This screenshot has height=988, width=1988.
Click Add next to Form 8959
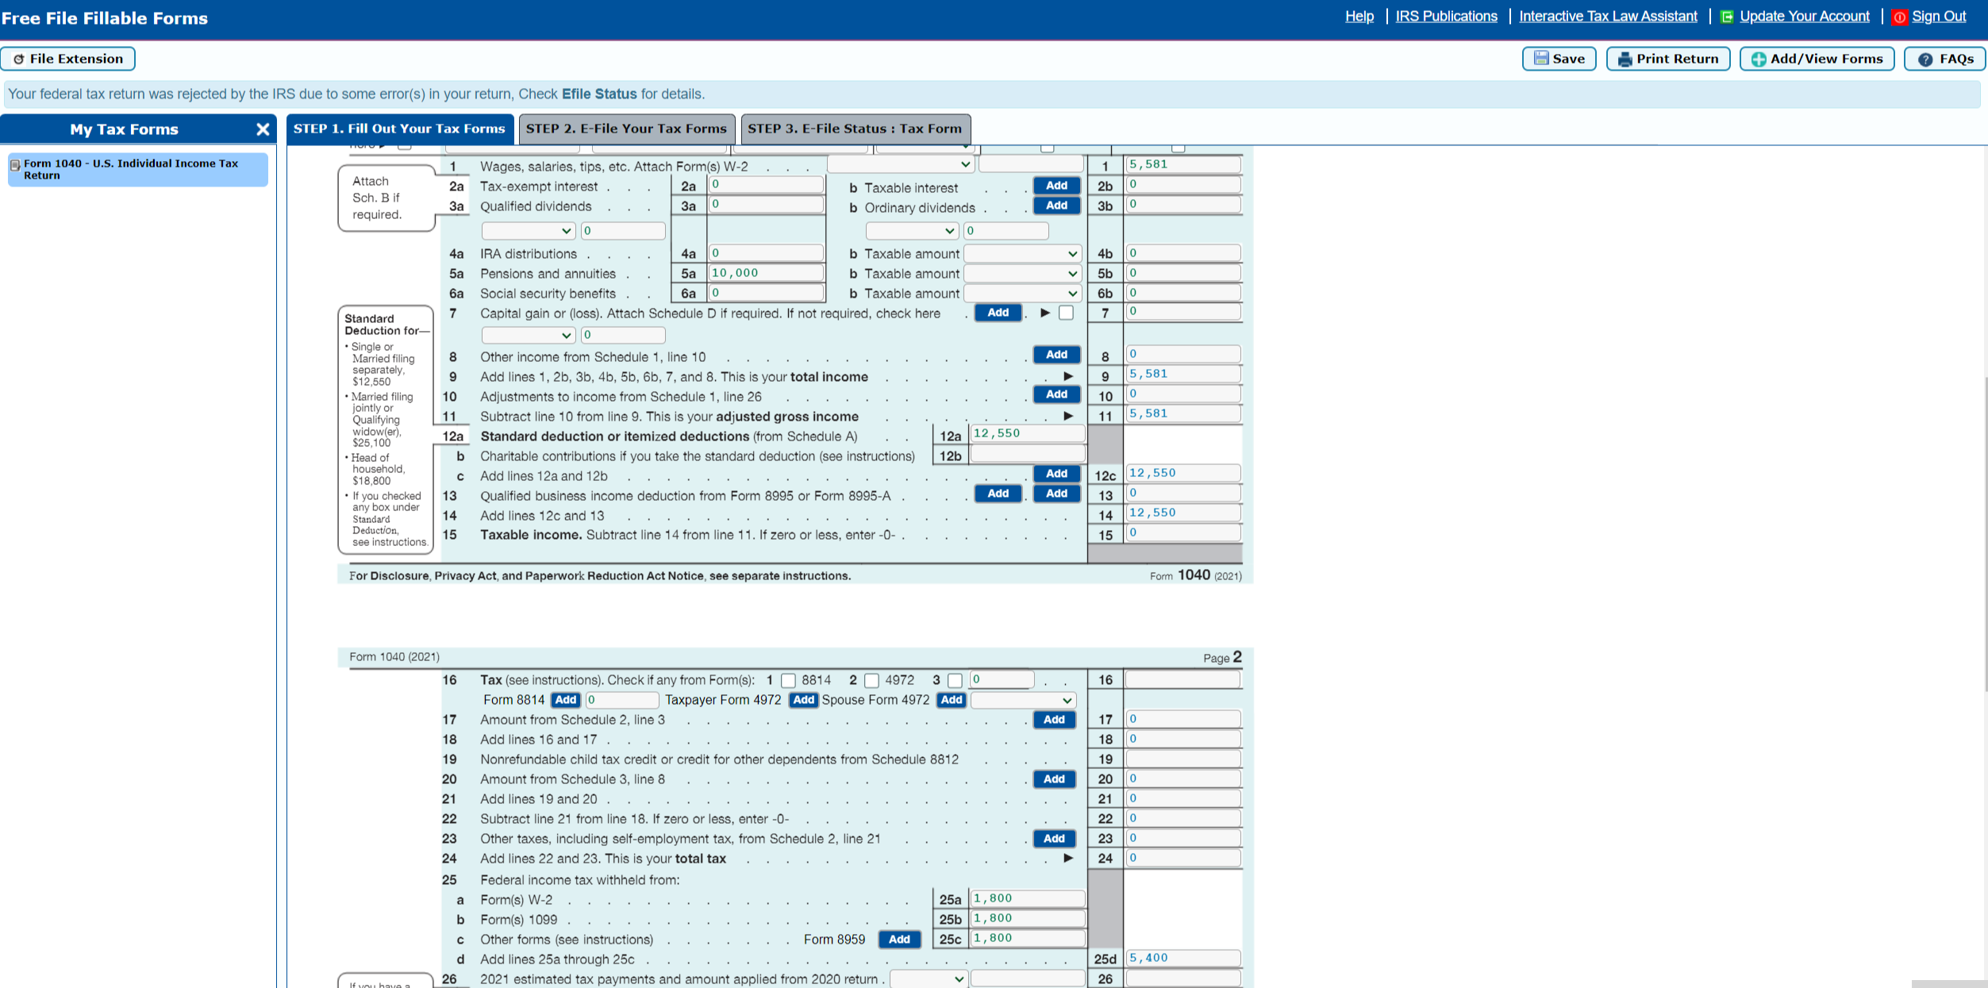coord(899,940)
